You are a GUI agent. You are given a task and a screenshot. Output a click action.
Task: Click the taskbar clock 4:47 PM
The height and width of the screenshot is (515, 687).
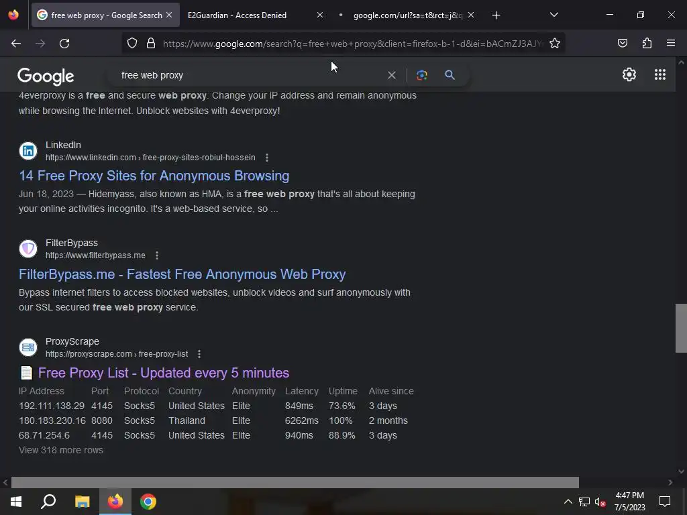pyautogui.click(x=629, y=496)
